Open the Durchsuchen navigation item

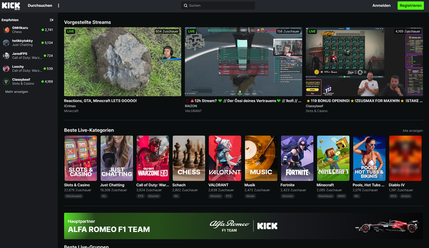(x=39, y=6)
